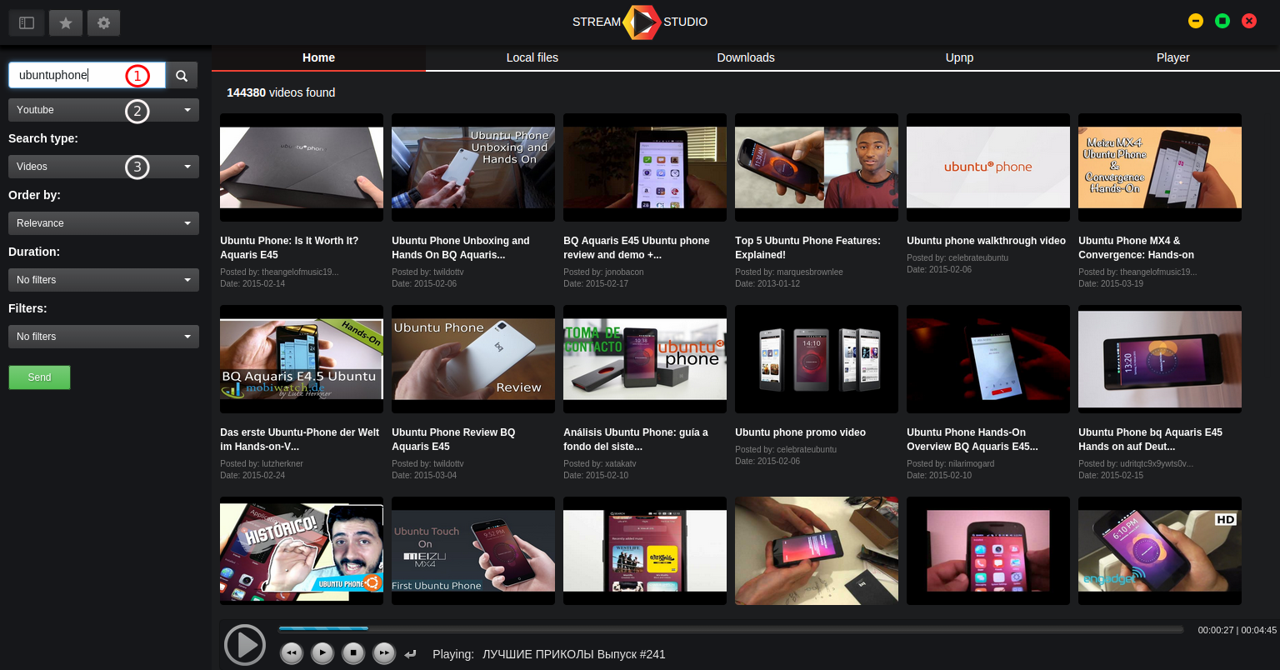Open Ubuntu Phone Review BQ Aquaris E45 thumbnail
The image size is (1280, 670).
[473, 359]
